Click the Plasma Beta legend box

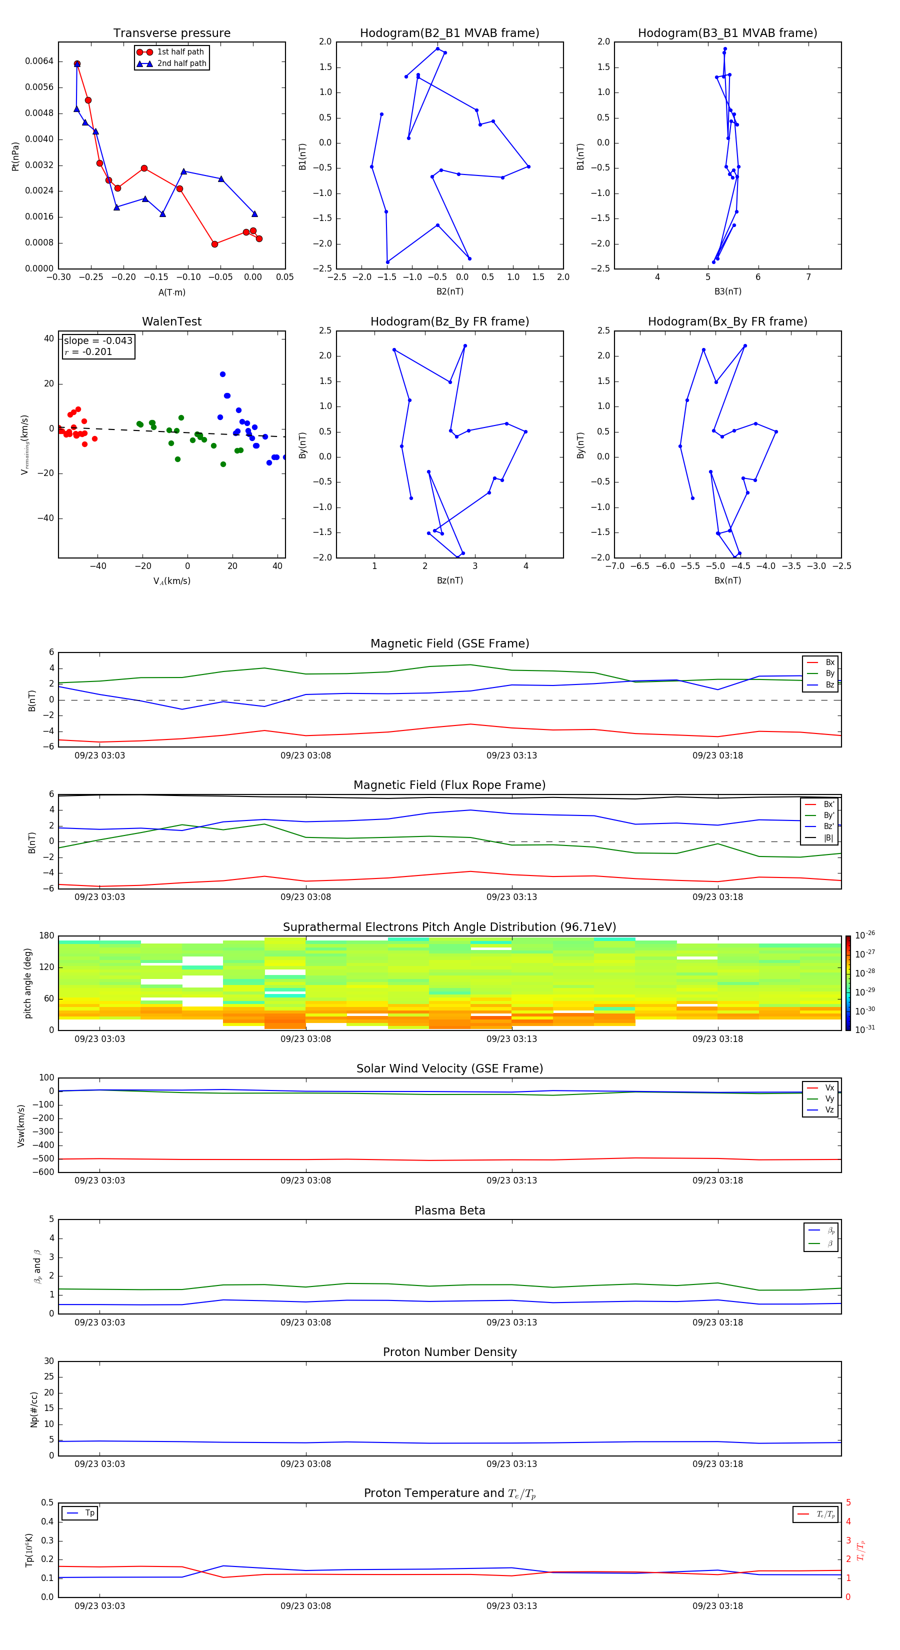pos(820,1237)
